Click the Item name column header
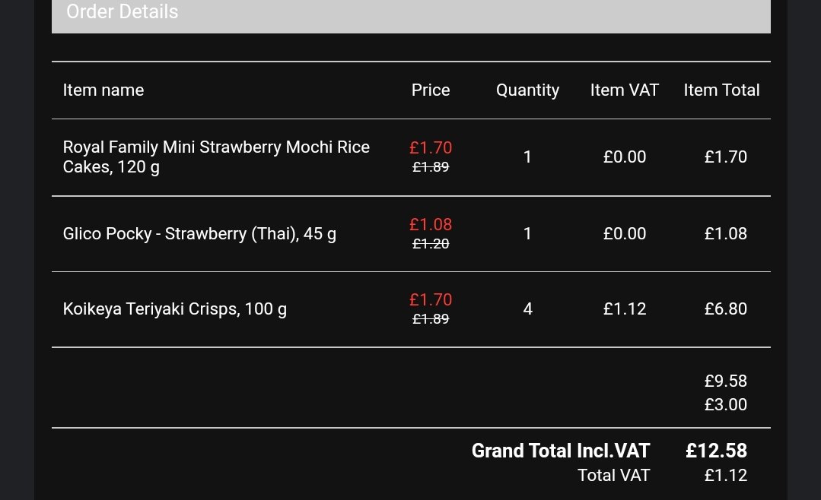 pyautogui.click(x=103, y=90)
